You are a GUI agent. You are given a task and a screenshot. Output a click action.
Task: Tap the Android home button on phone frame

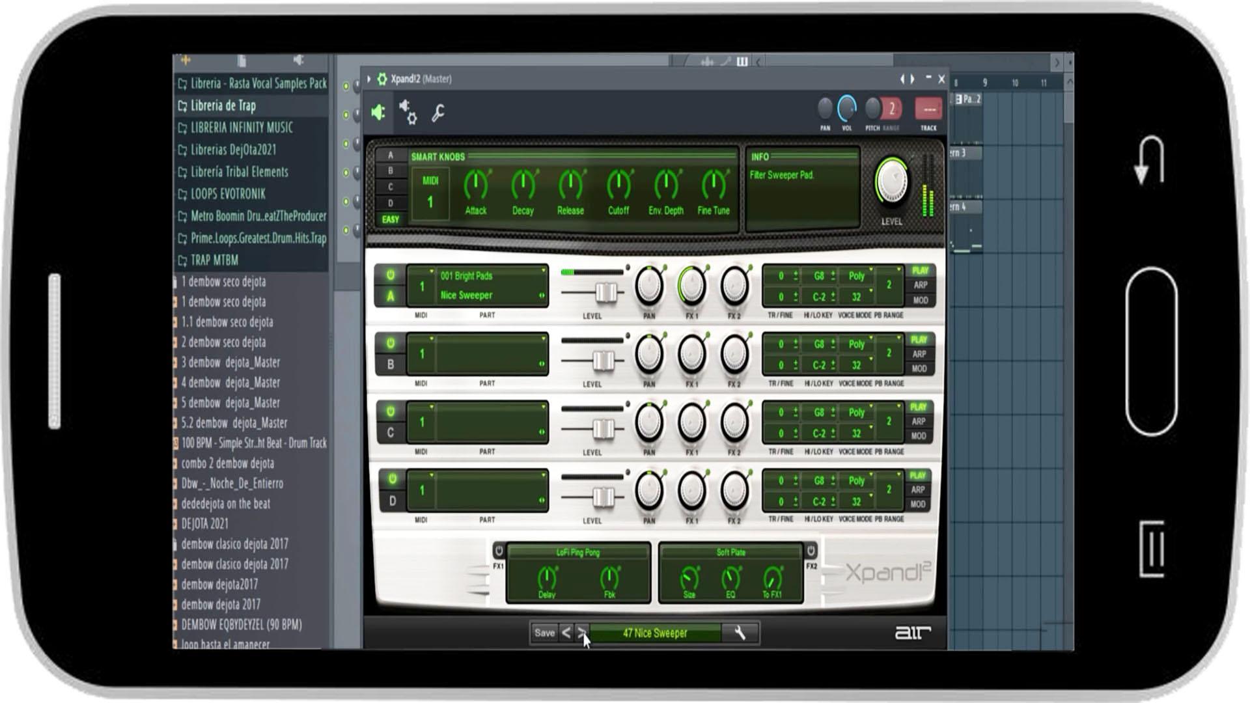(1151, 351)
